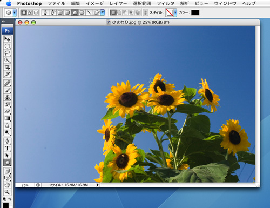Open the ウィンドウ menu
This screenshot has width=270, height=208.
[x=225, y=3]
